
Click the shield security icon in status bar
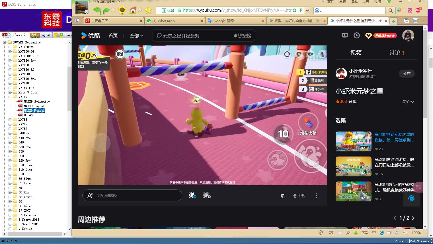[x=321, y=233]
